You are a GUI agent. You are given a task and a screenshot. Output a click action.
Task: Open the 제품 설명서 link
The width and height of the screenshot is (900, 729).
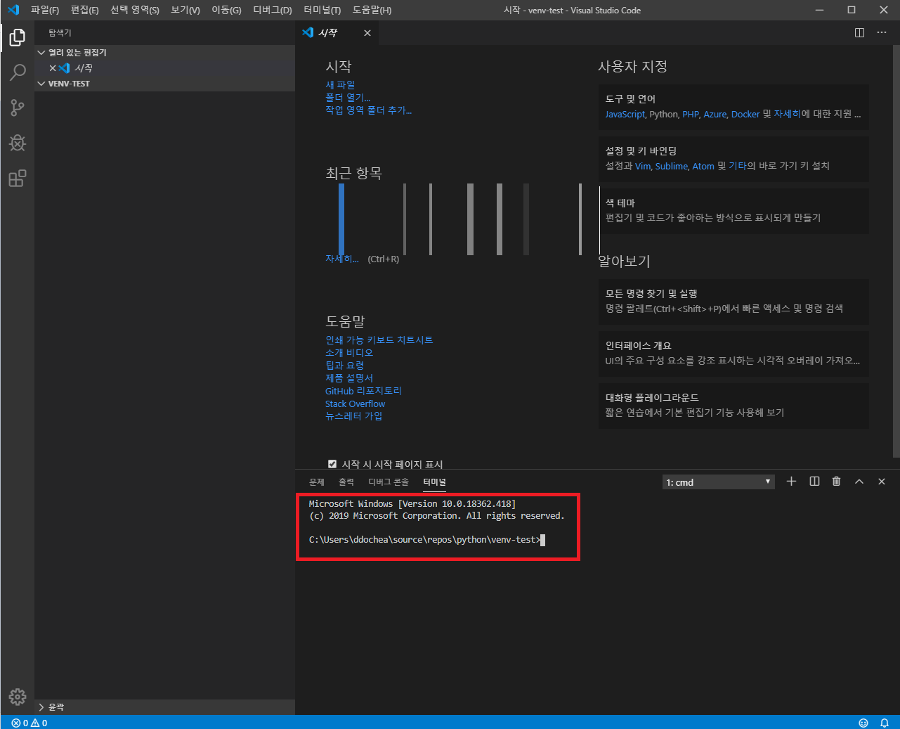(x=349, y=378)
